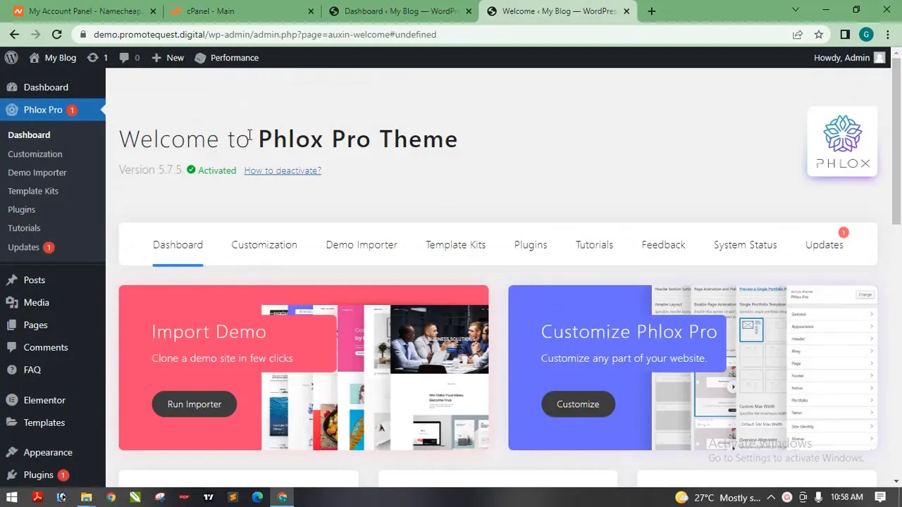Viewport: 902px width, 507px height.
Task: Click the Admin avatar in admin bar
Action: click(x=879, y=58)
